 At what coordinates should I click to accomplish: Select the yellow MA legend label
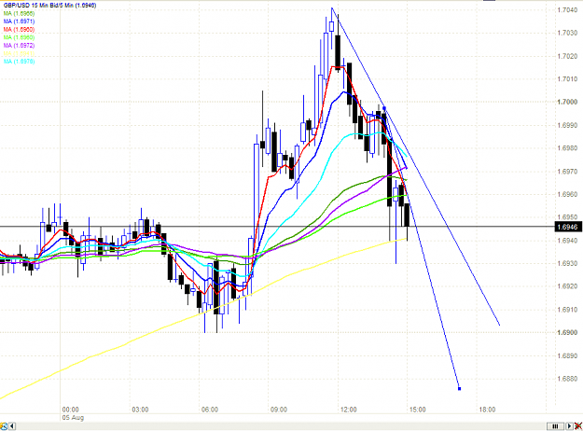point(19,53)
